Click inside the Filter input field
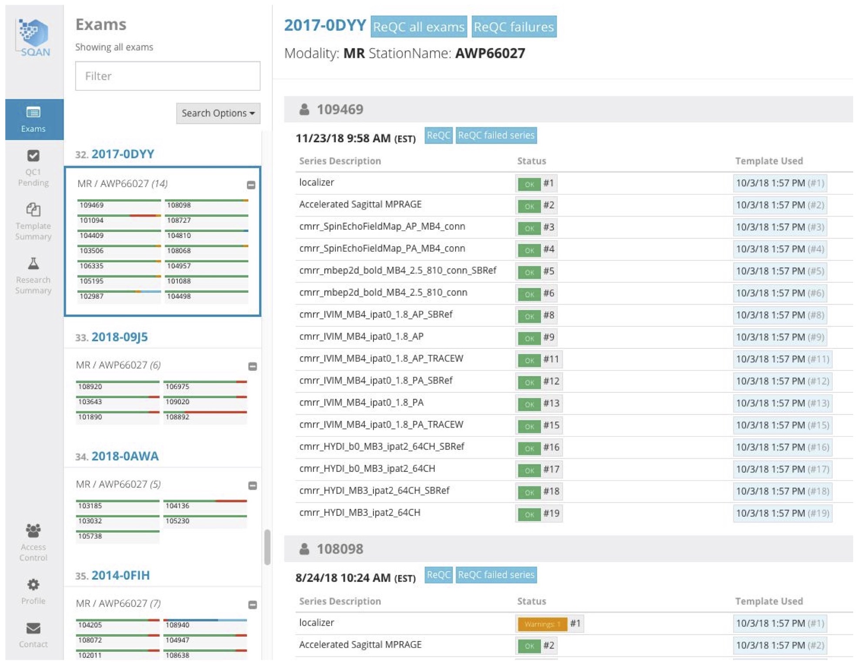Viewport: 867px width, 662px height. tap(167, 76)
